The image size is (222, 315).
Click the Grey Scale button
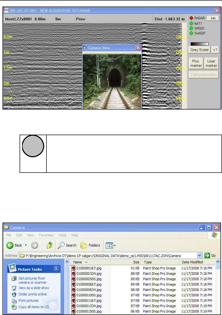tap(199, 50)
